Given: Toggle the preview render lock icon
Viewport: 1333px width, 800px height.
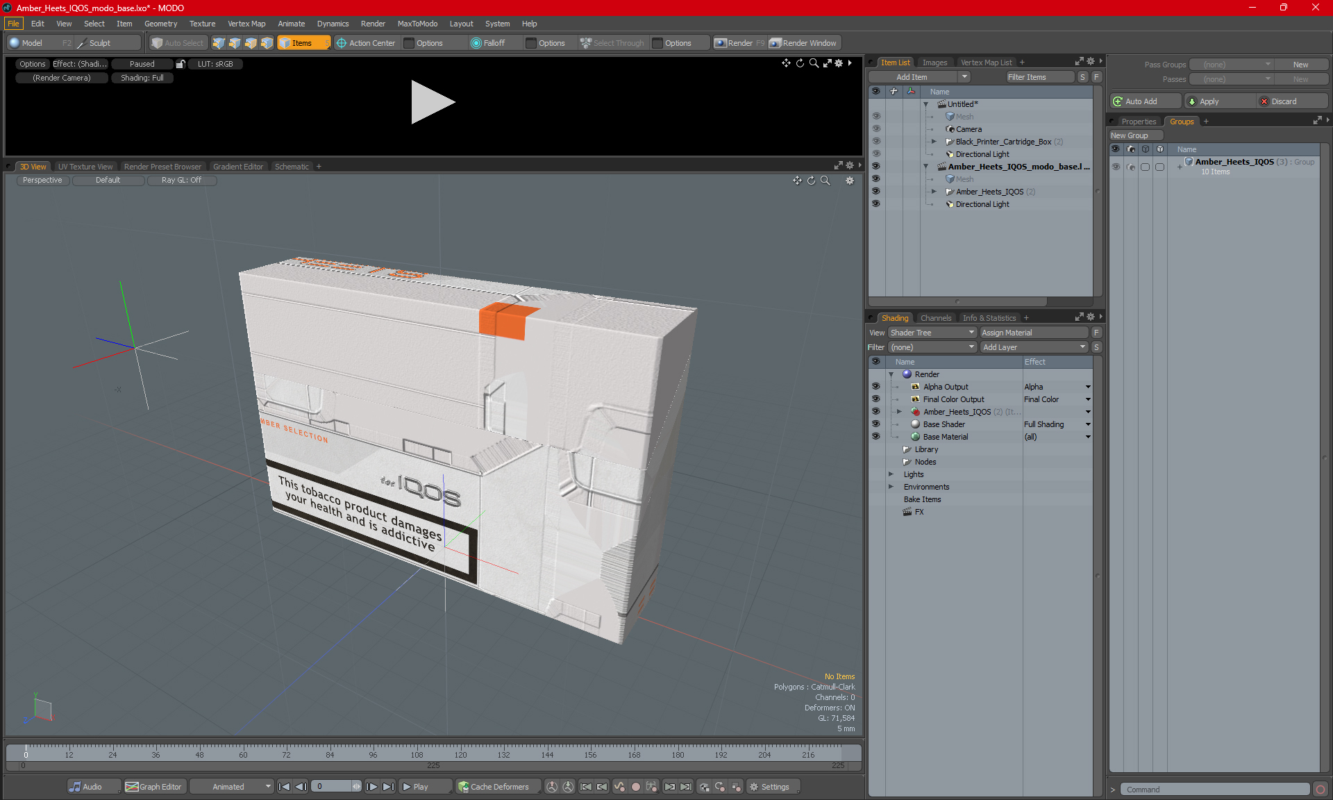Looking at the screenshot, I should pyautogui.click(x=181, y=64).
